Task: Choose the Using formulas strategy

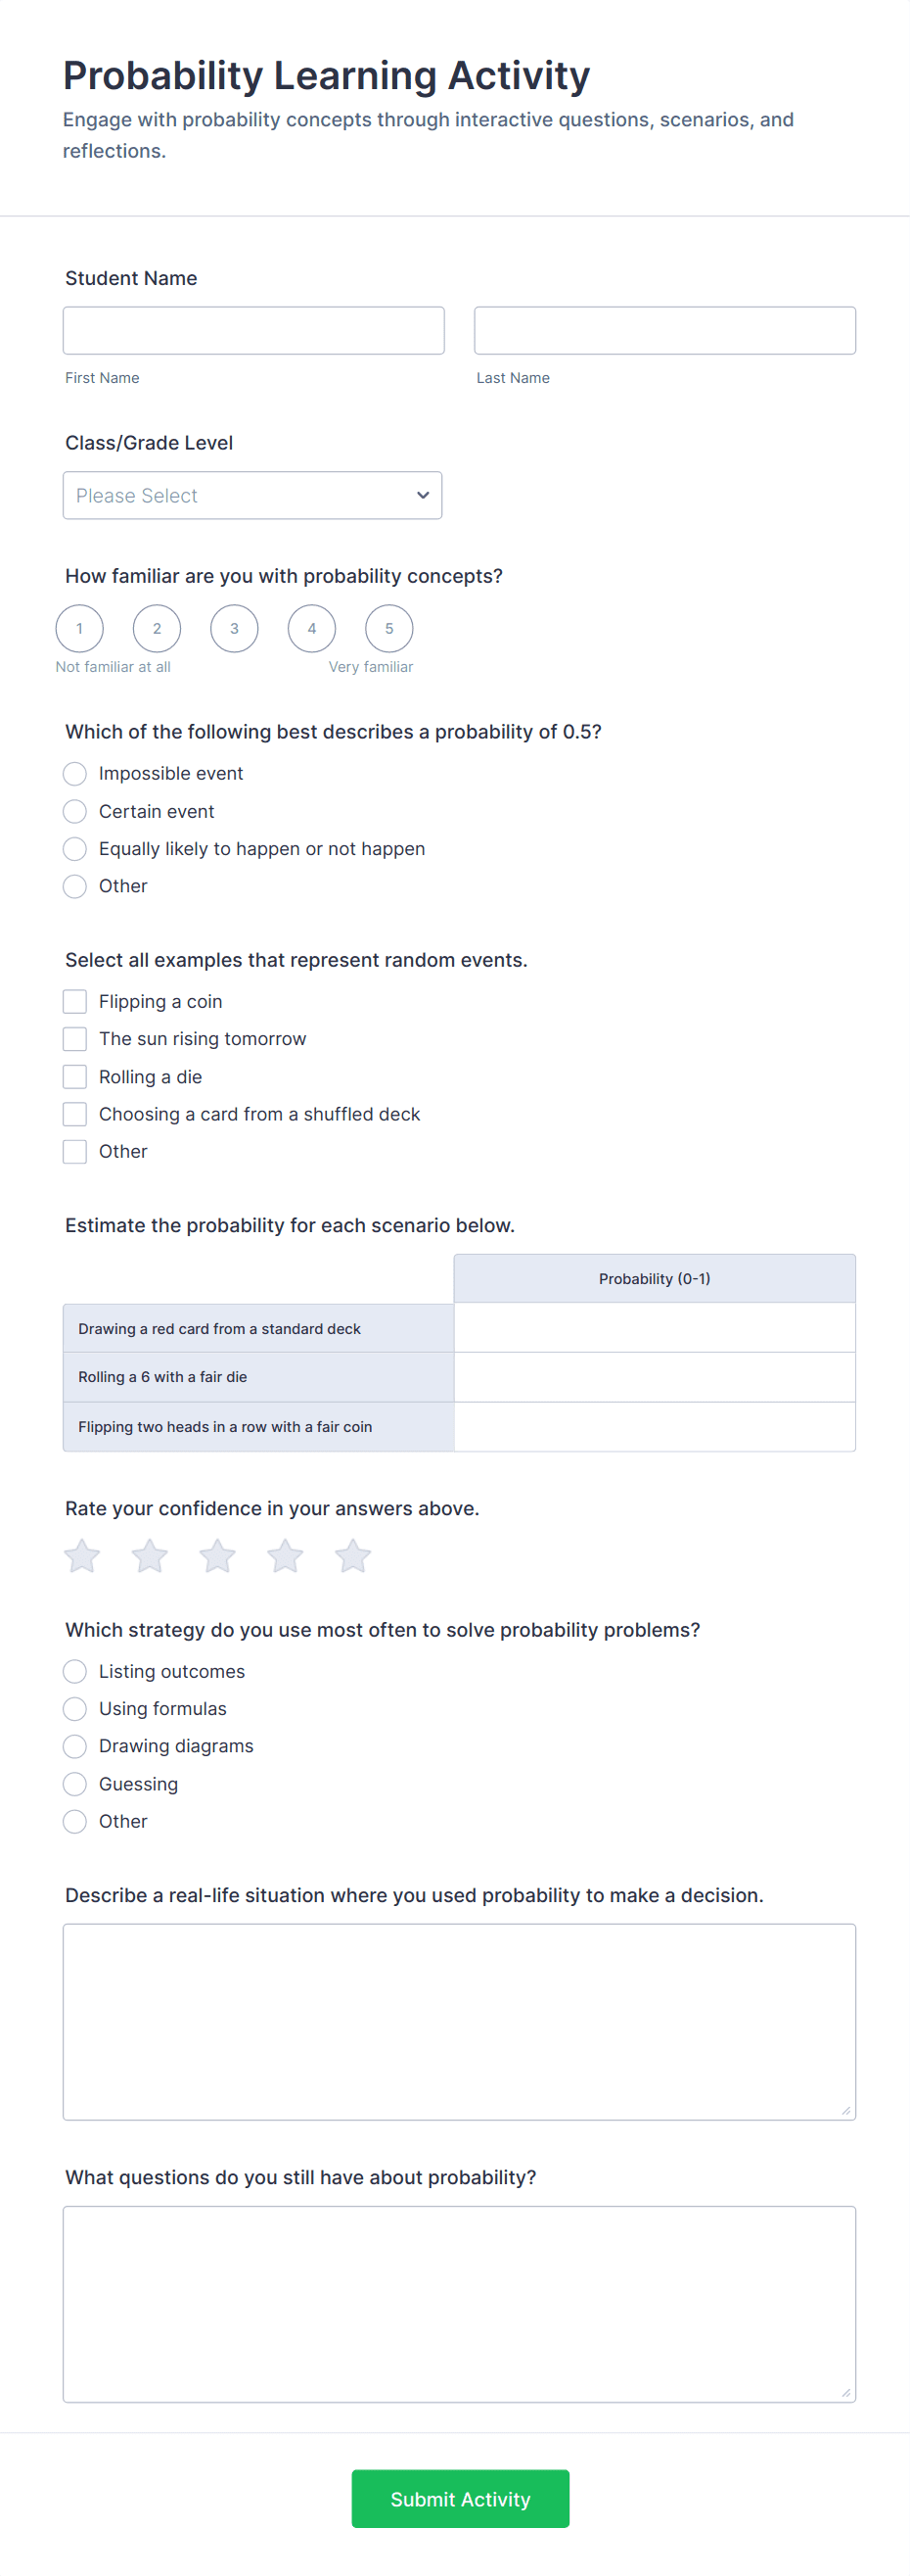Action: pyautogui.click(x=75, y=1709)
